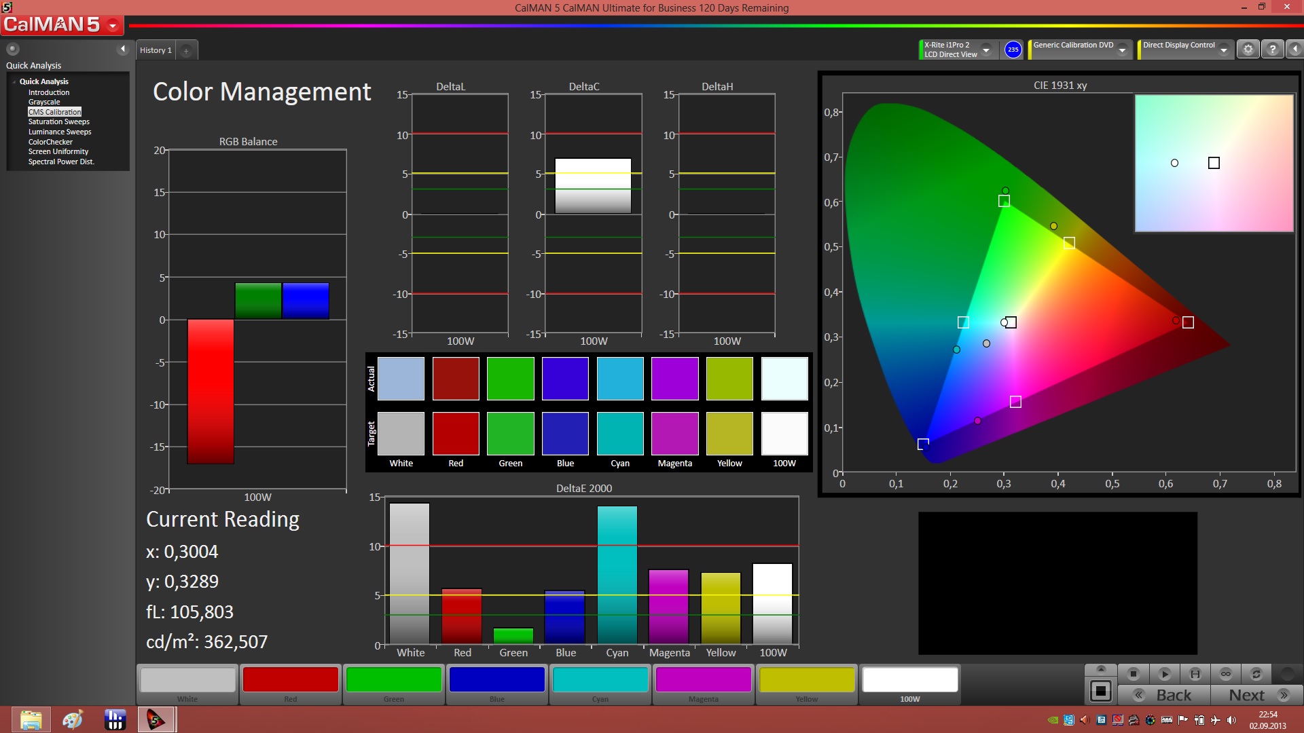Screen dimensions: 1304x733
Task: Toggle the black square pattern window button
Action: (1100, 692)
